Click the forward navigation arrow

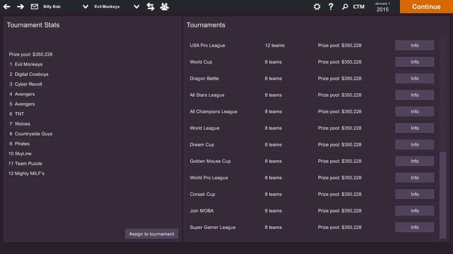pos(20,7)
